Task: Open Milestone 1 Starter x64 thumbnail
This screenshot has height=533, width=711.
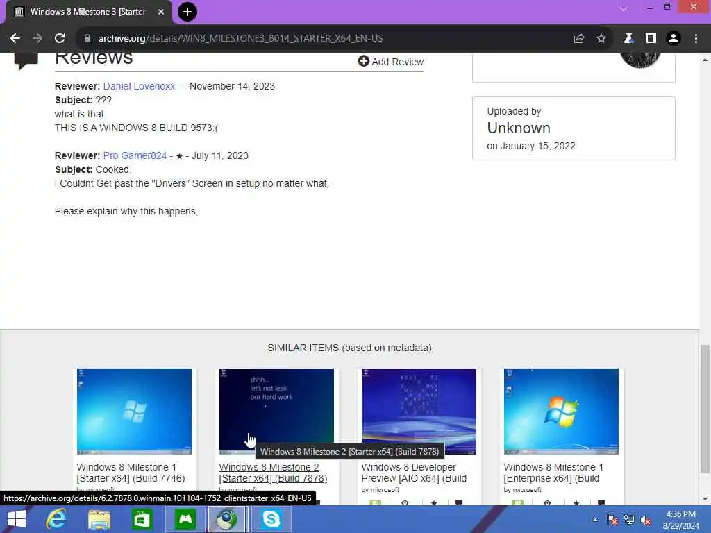Action: tap(134, 411)
